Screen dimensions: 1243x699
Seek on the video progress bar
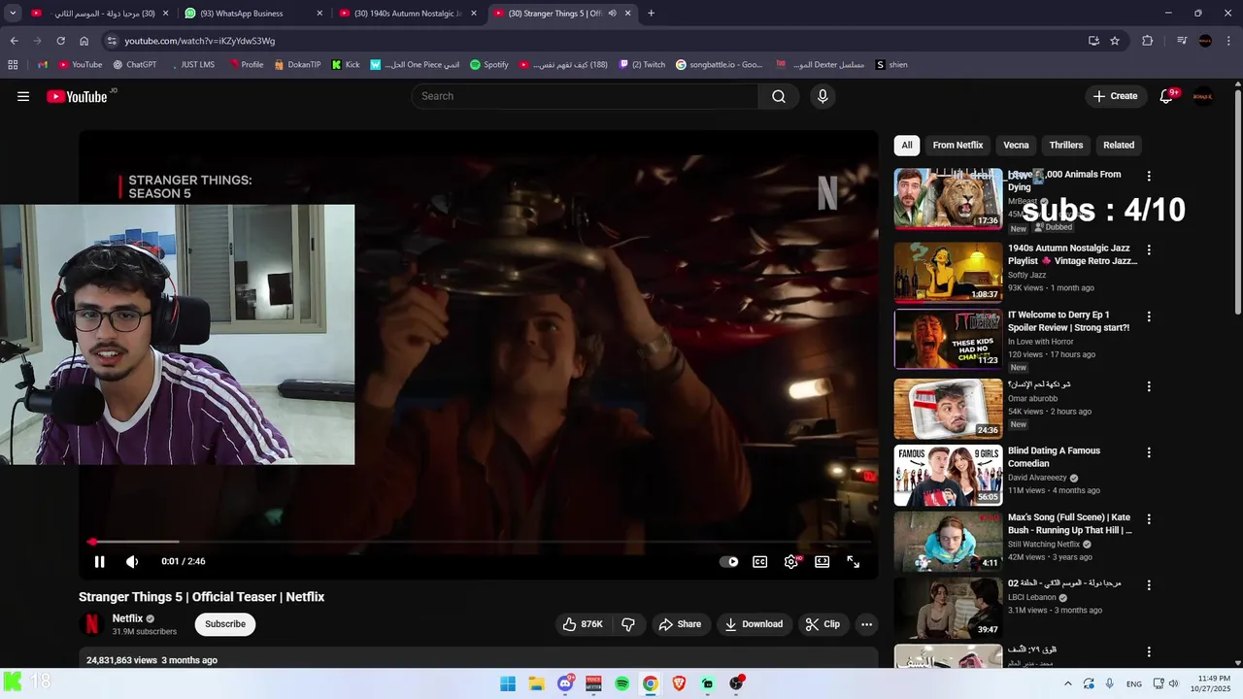coord(478,542)
